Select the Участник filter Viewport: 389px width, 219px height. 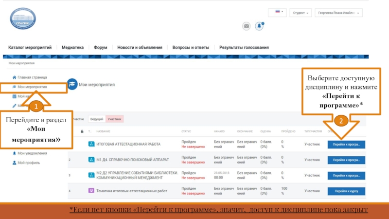[114, 119]
